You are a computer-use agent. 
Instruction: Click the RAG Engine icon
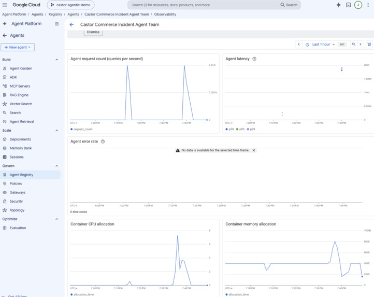tap(5, 95)
